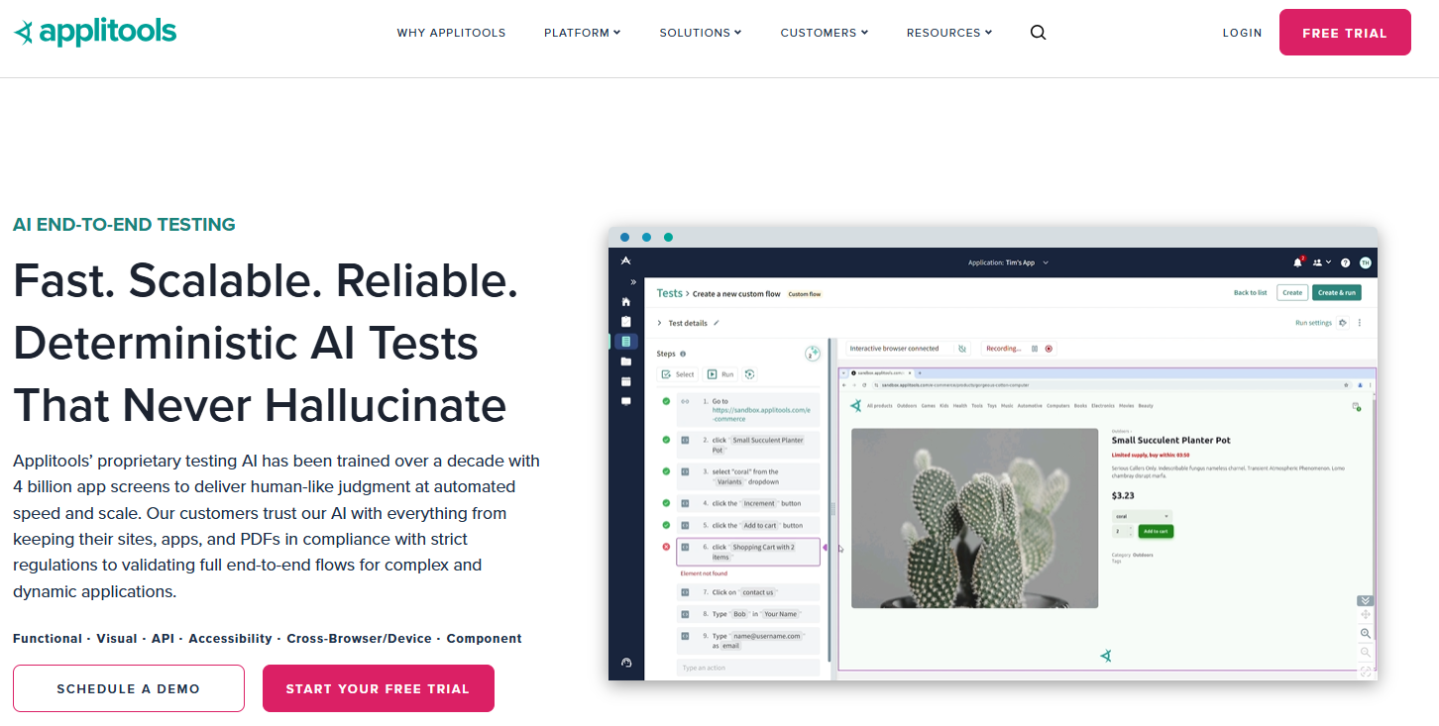
Task: Click the folder icon in the dark sidebar
Action: pyautogui.click(x=626, y=362)
